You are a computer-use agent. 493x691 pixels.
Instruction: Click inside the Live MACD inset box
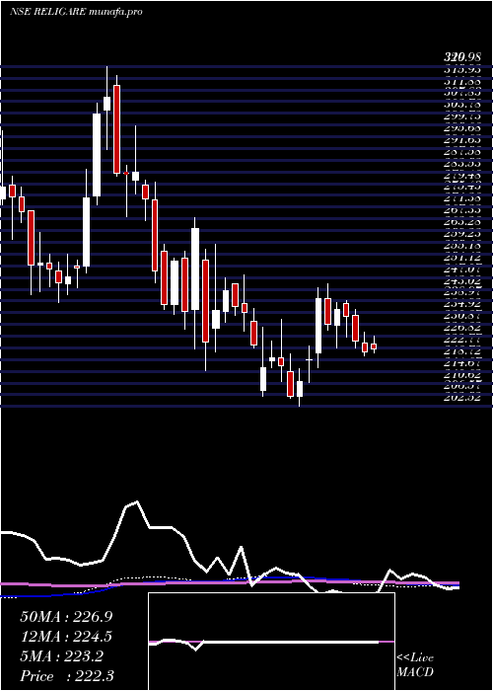[271, 642]
